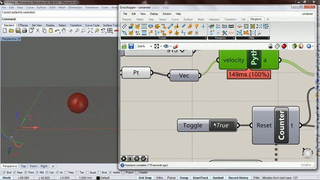Click the Zoom Extents icon in Grasshopper canvas toolbar
Image resolution: width=320 pixels, height=180 pixels.
pyautogui.click(x=156, y=46)
